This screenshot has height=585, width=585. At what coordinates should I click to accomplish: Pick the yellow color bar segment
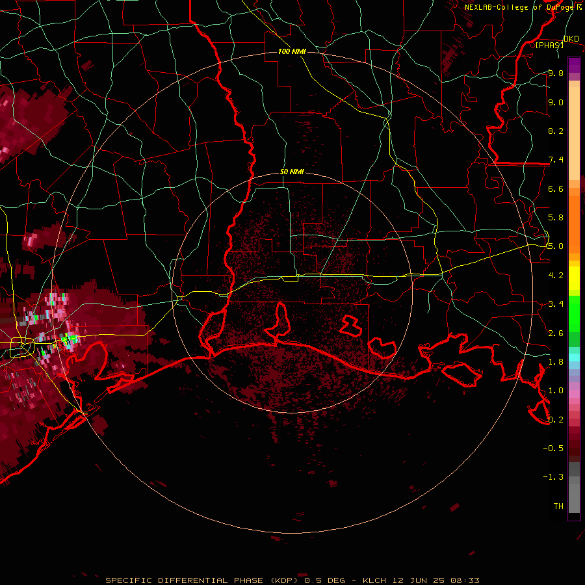tap(574, 278)
